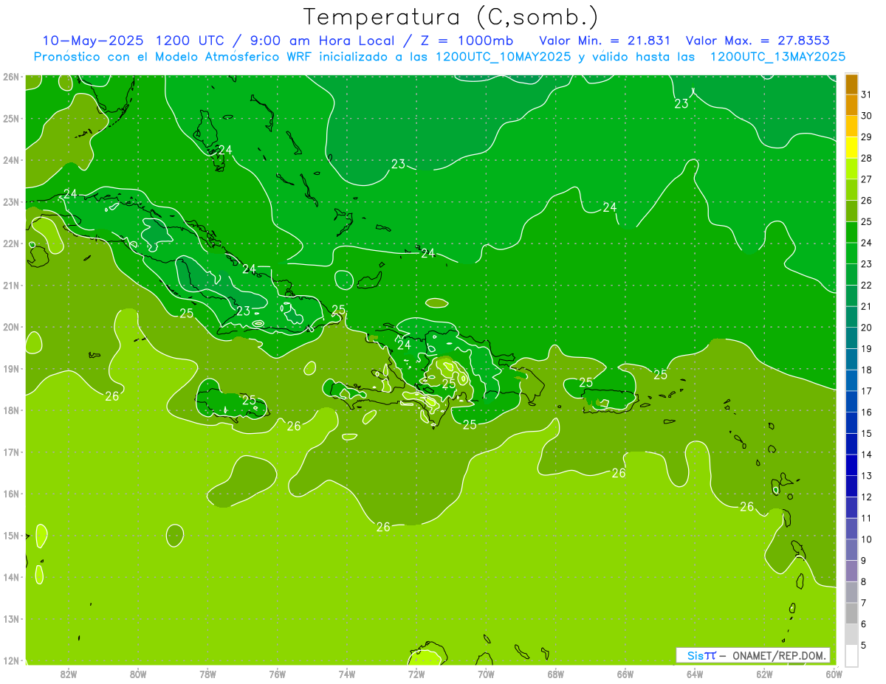Click the legend value 12
The width and height of the screenshot is (886, 684).
(x=866, y=497)
